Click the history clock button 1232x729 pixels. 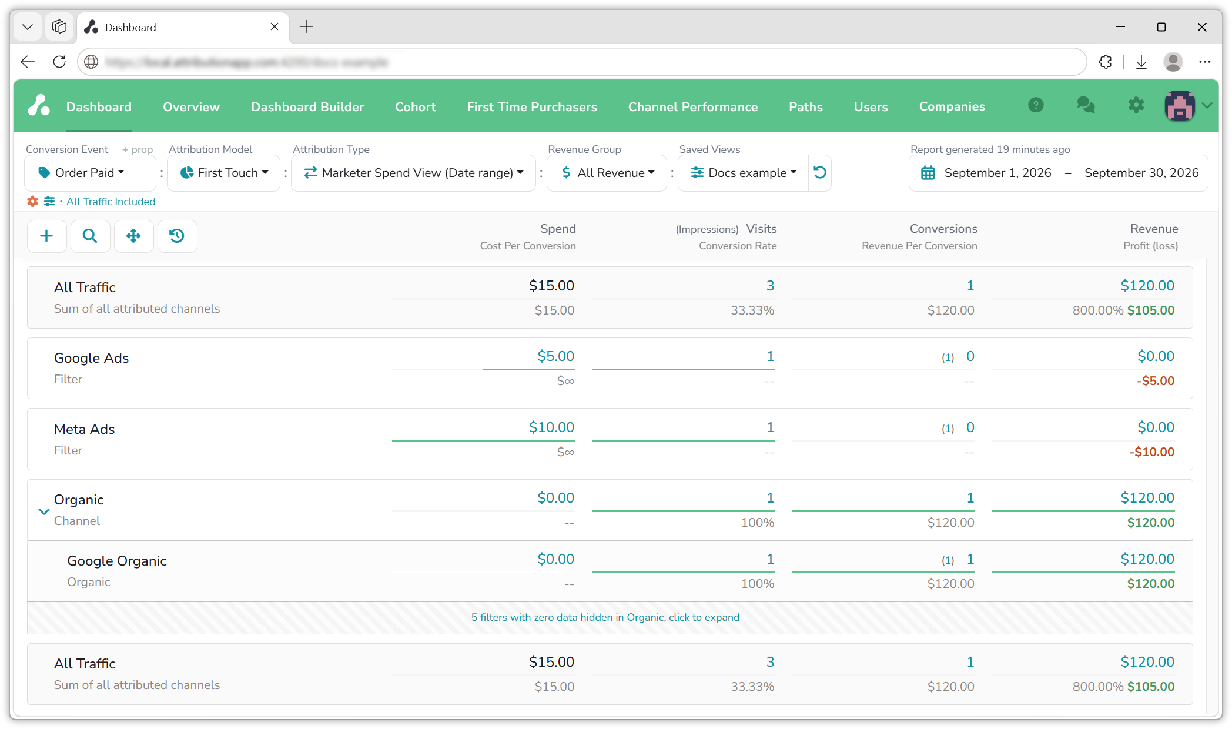tap(177, 236)
